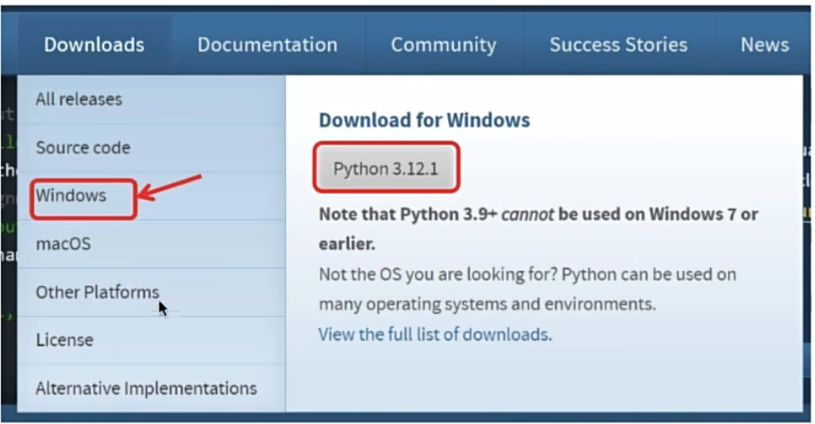Click the note about Python 3.9+ and Windows 7
The image size is (815, 424).
click(538, 229)
